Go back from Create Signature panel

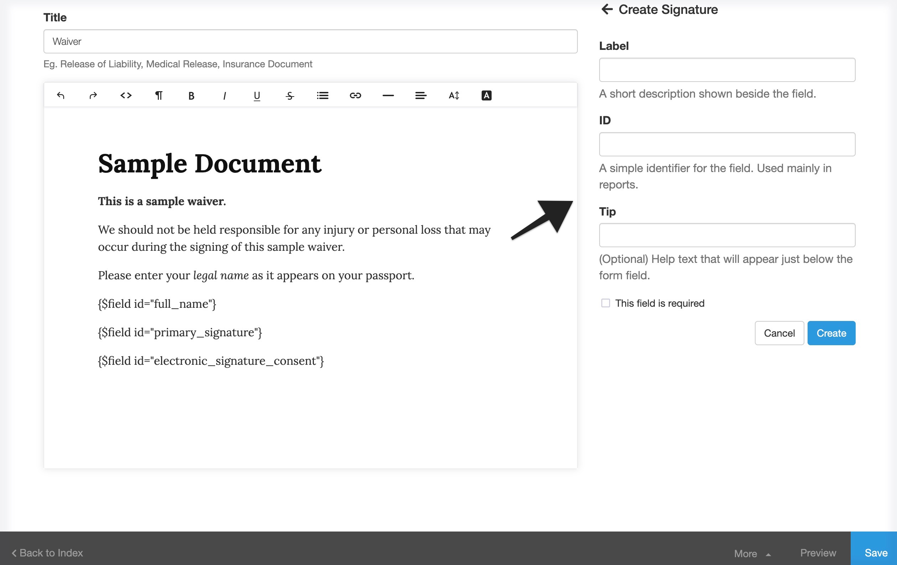607,9
